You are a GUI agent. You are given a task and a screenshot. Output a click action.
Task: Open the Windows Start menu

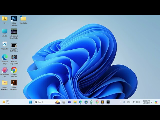click(30, 102)
